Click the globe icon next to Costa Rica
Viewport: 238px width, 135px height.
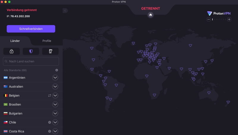click(50, 131)
